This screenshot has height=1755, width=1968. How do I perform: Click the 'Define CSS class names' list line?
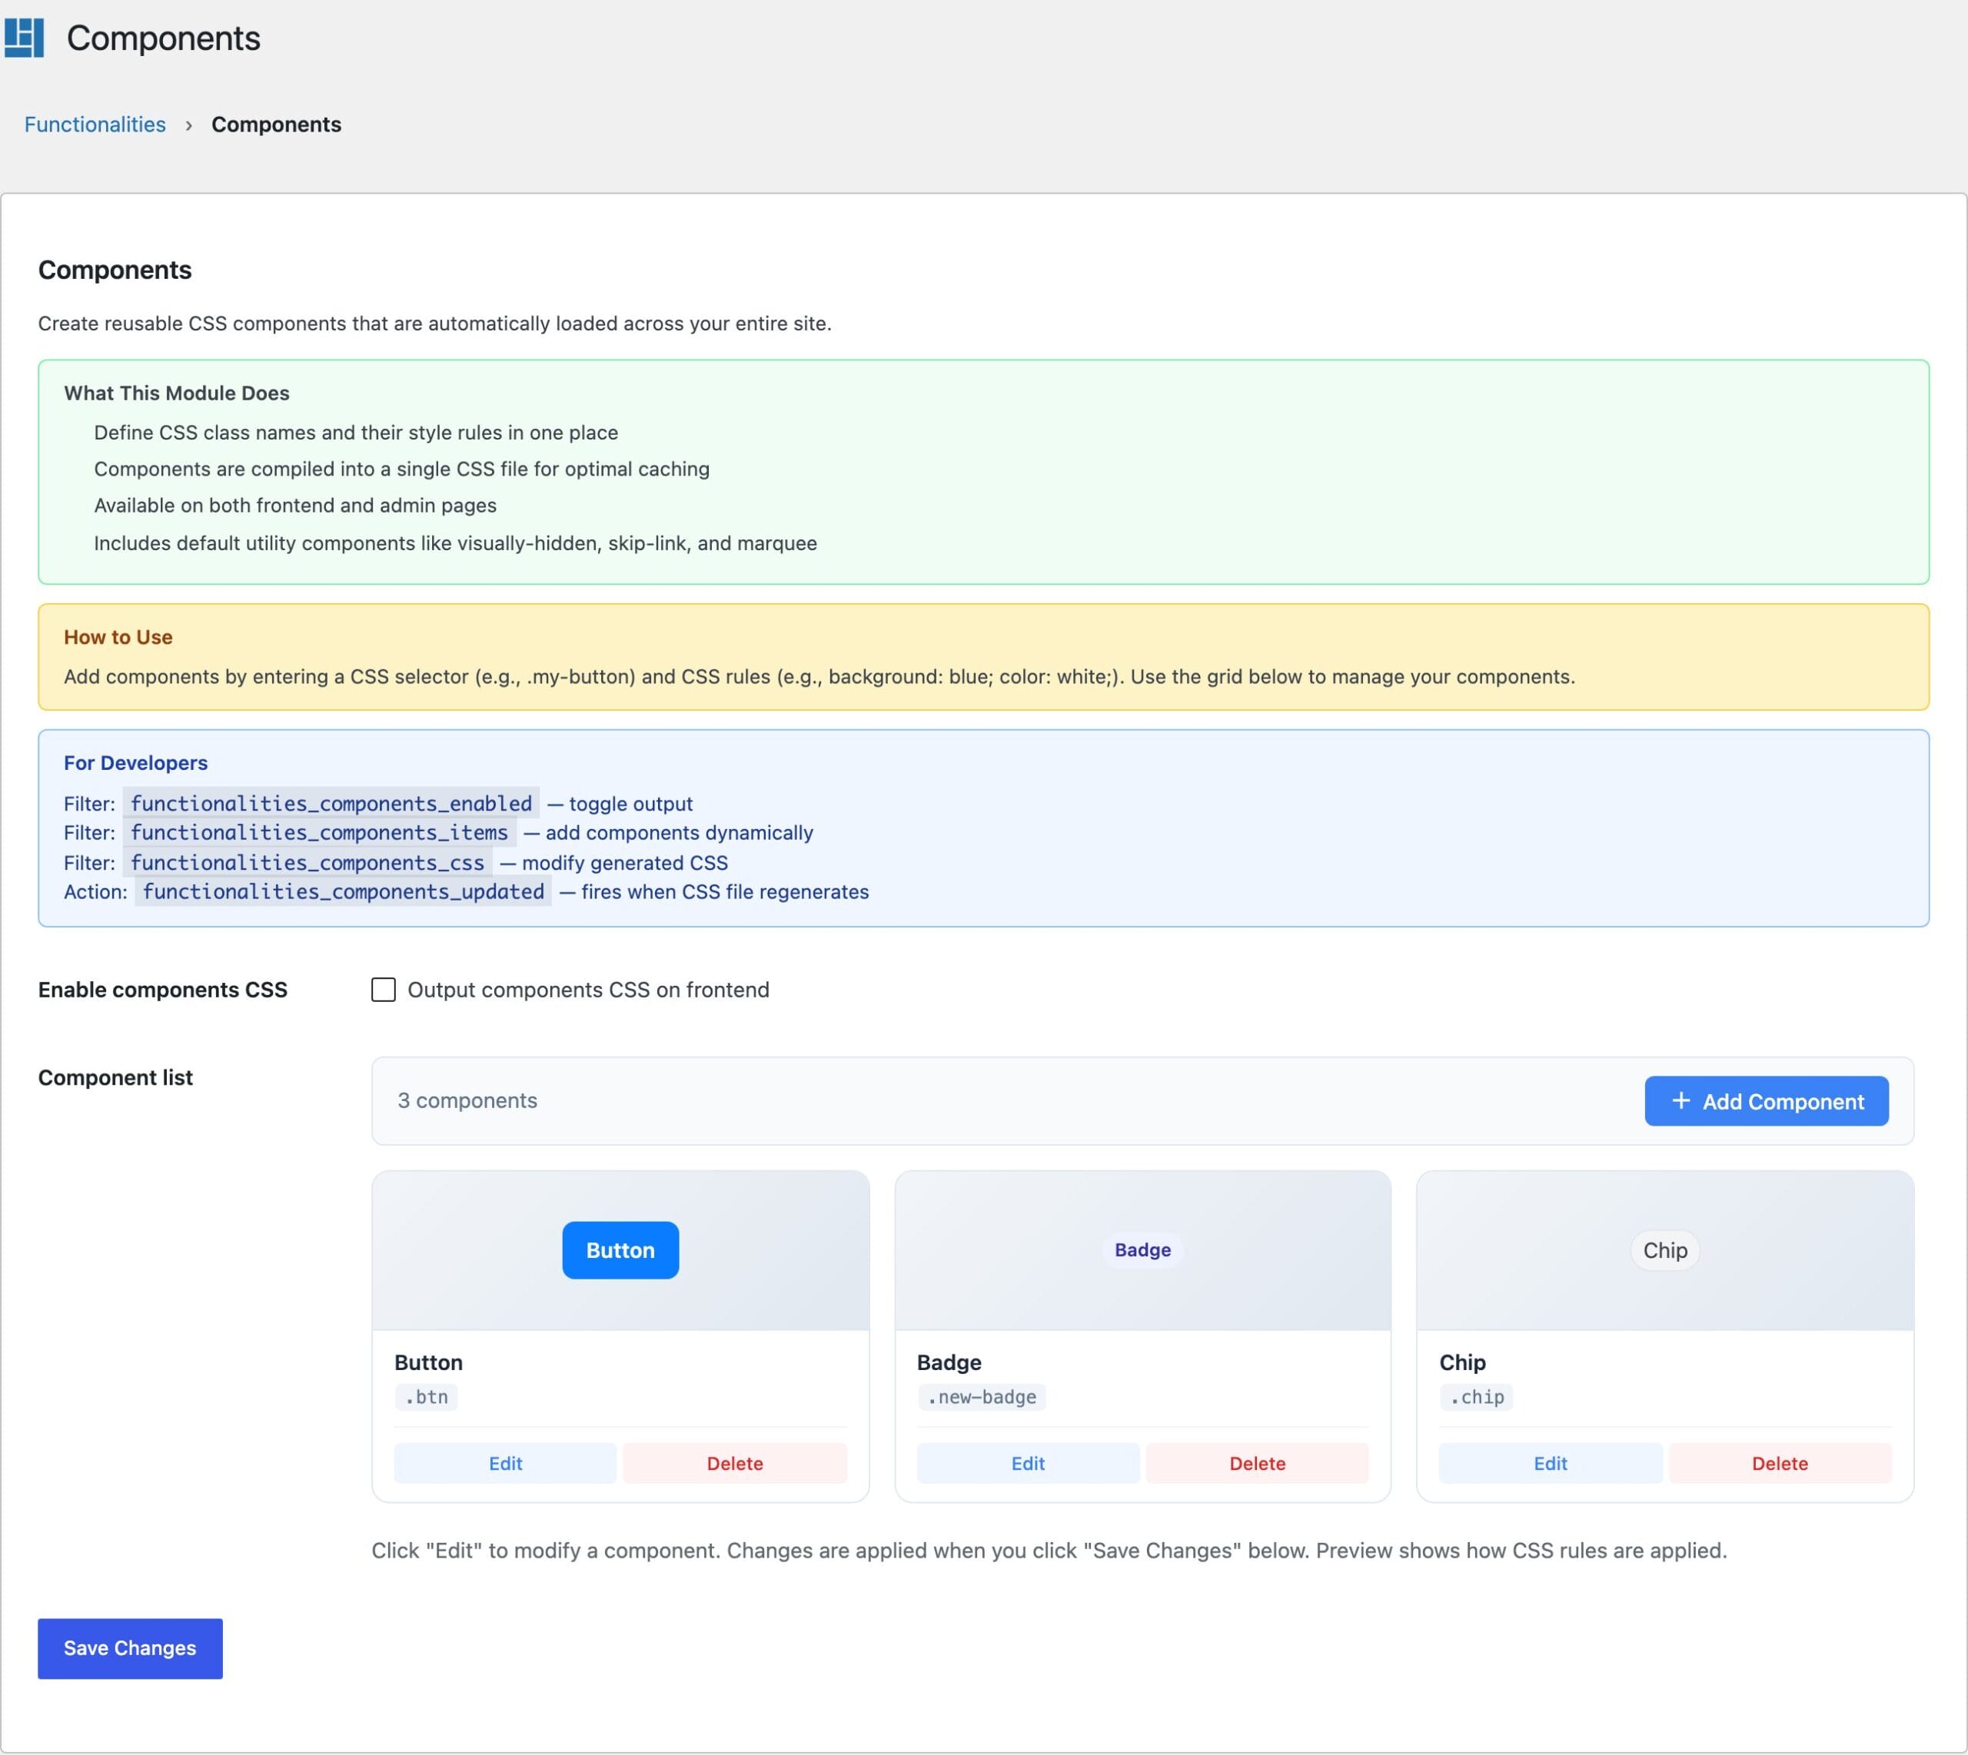point(356,432)
